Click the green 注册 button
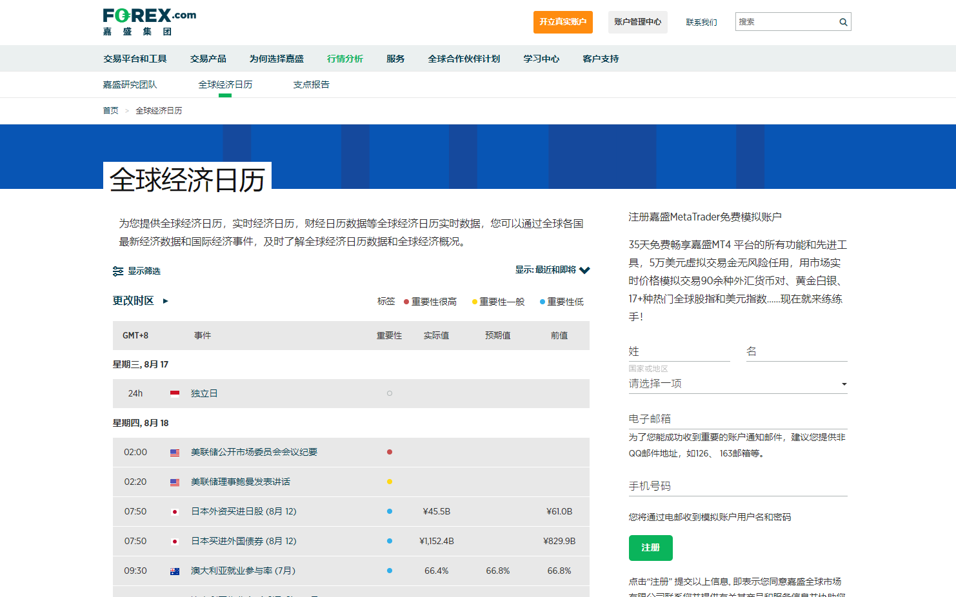Viewport: 956px width, 597px height. pos(651,548)
